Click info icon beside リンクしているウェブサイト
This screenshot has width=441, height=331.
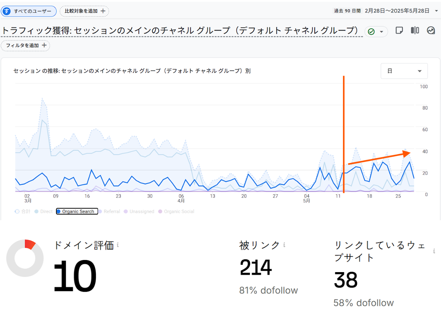[434, 251]
